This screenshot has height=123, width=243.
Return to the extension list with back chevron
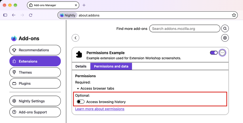[x=75, y=38]
